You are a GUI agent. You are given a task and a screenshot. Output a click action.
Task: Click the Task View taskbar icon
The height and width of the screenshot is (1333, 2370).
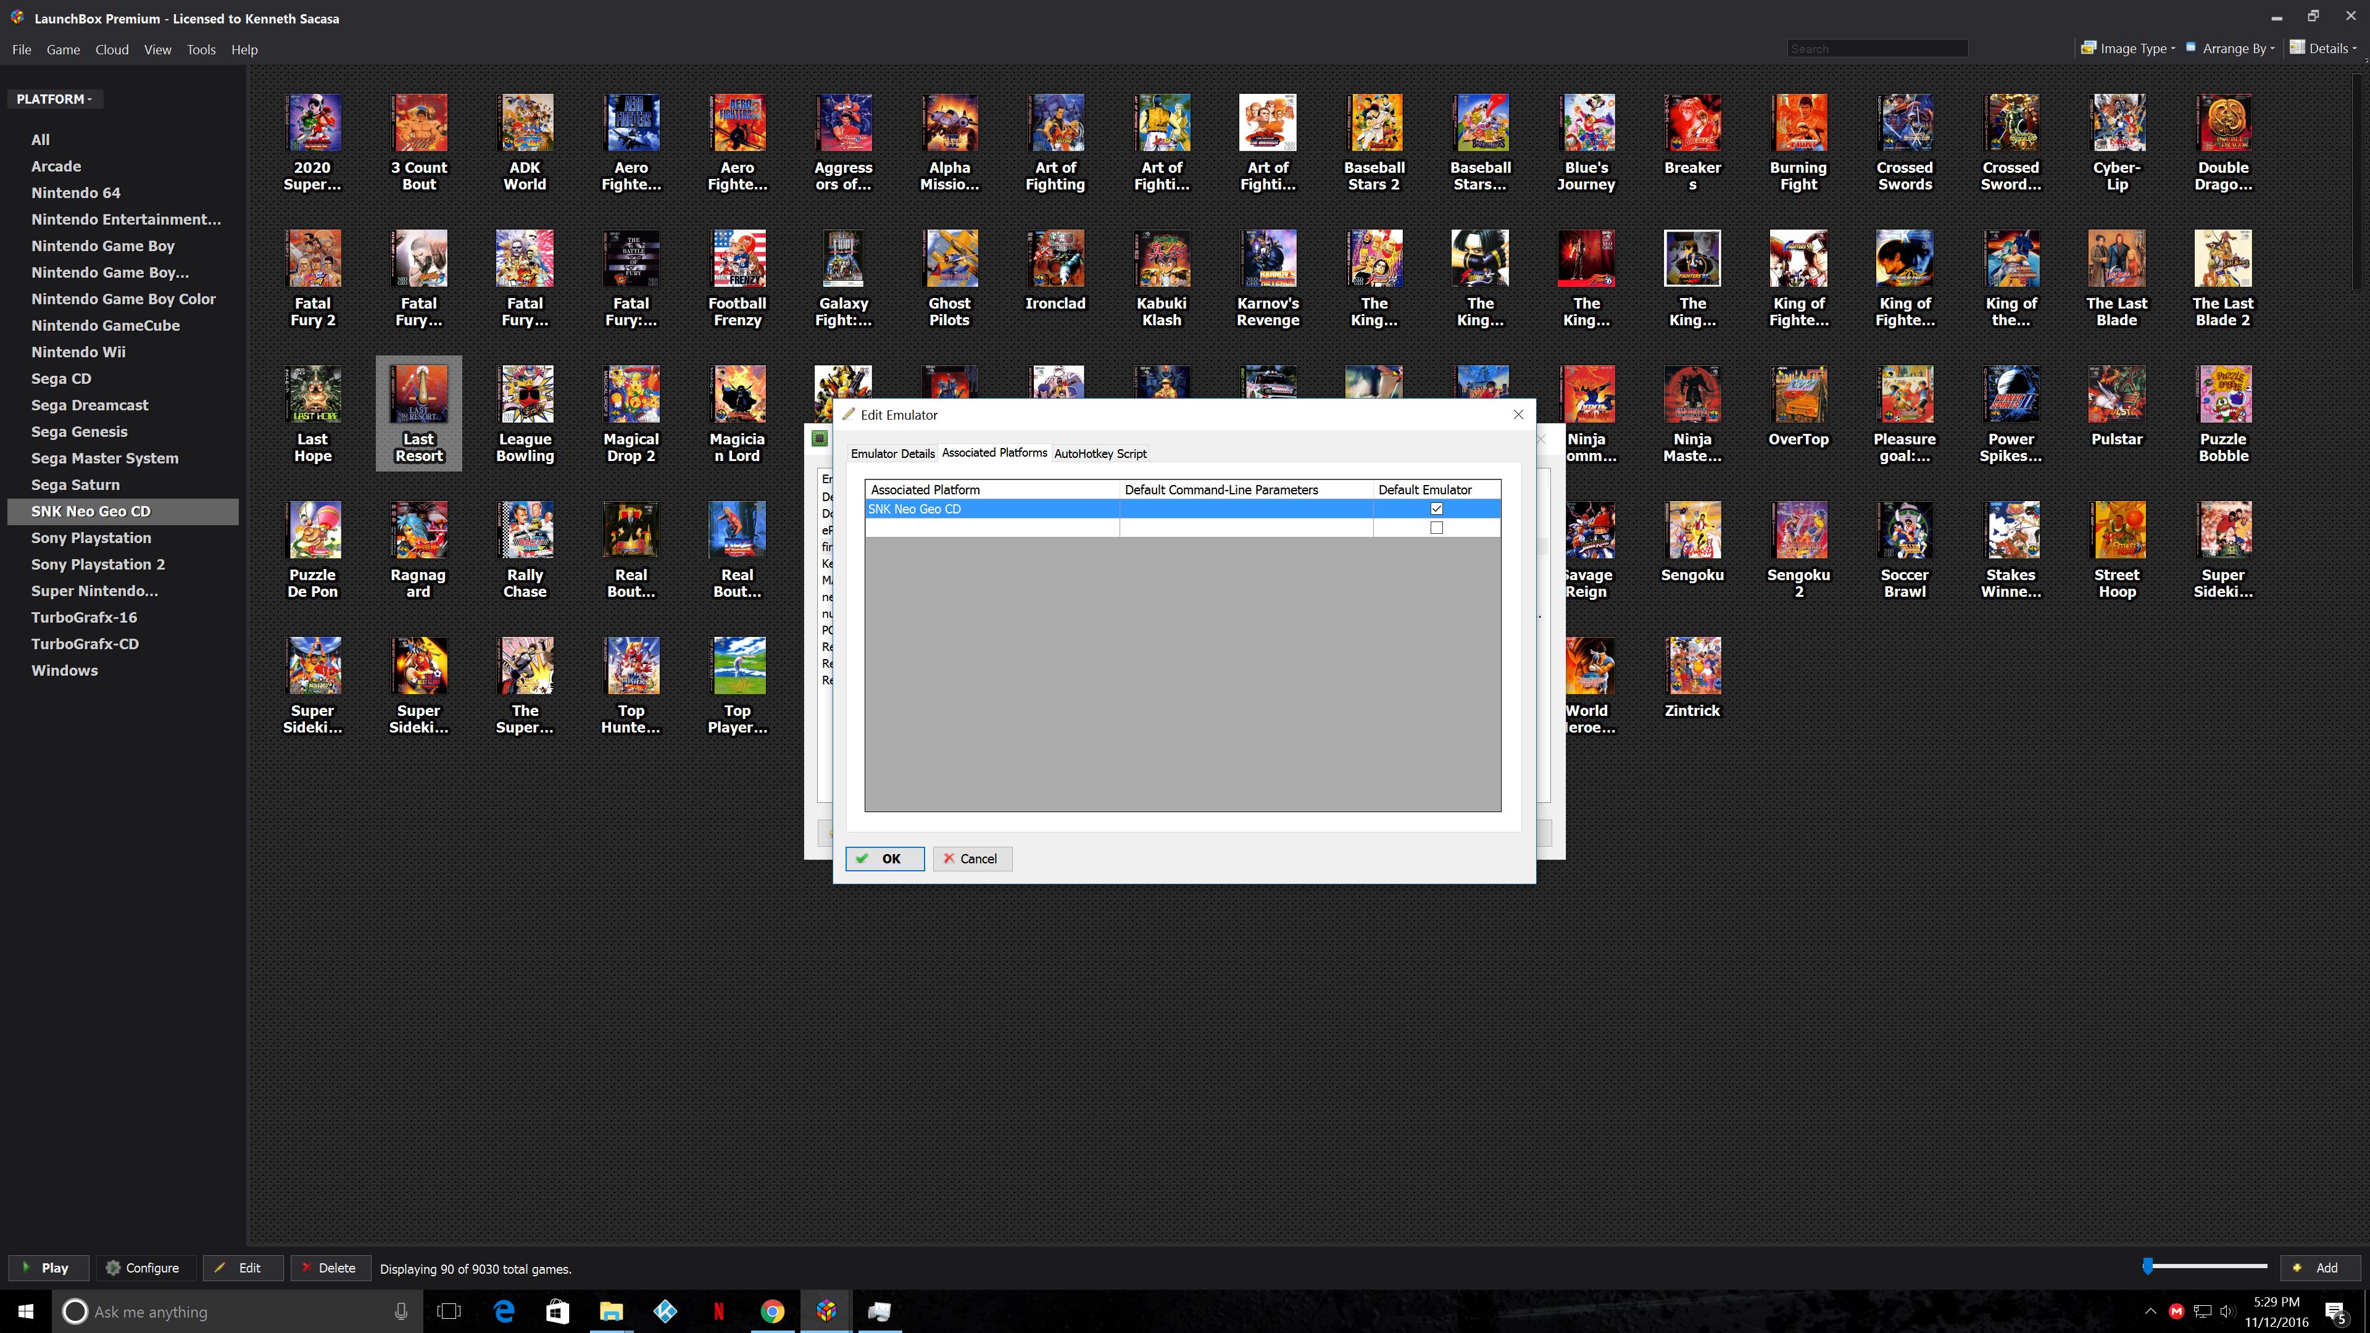pos(449,1311)
